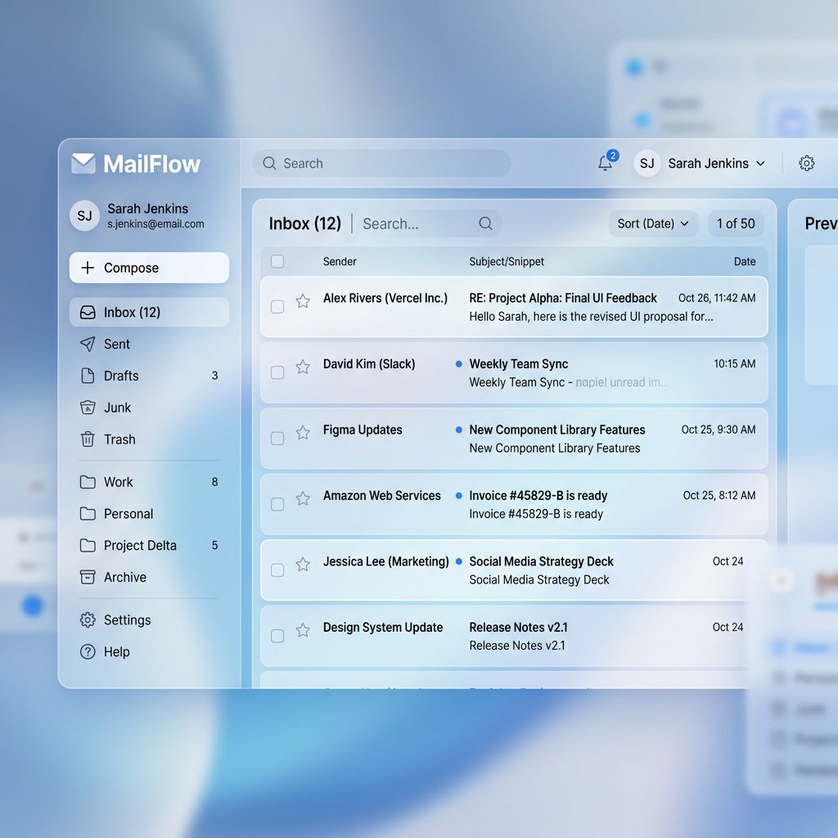
Task: Click the magnifier icon in Inbox search
Action: point(485,223)
